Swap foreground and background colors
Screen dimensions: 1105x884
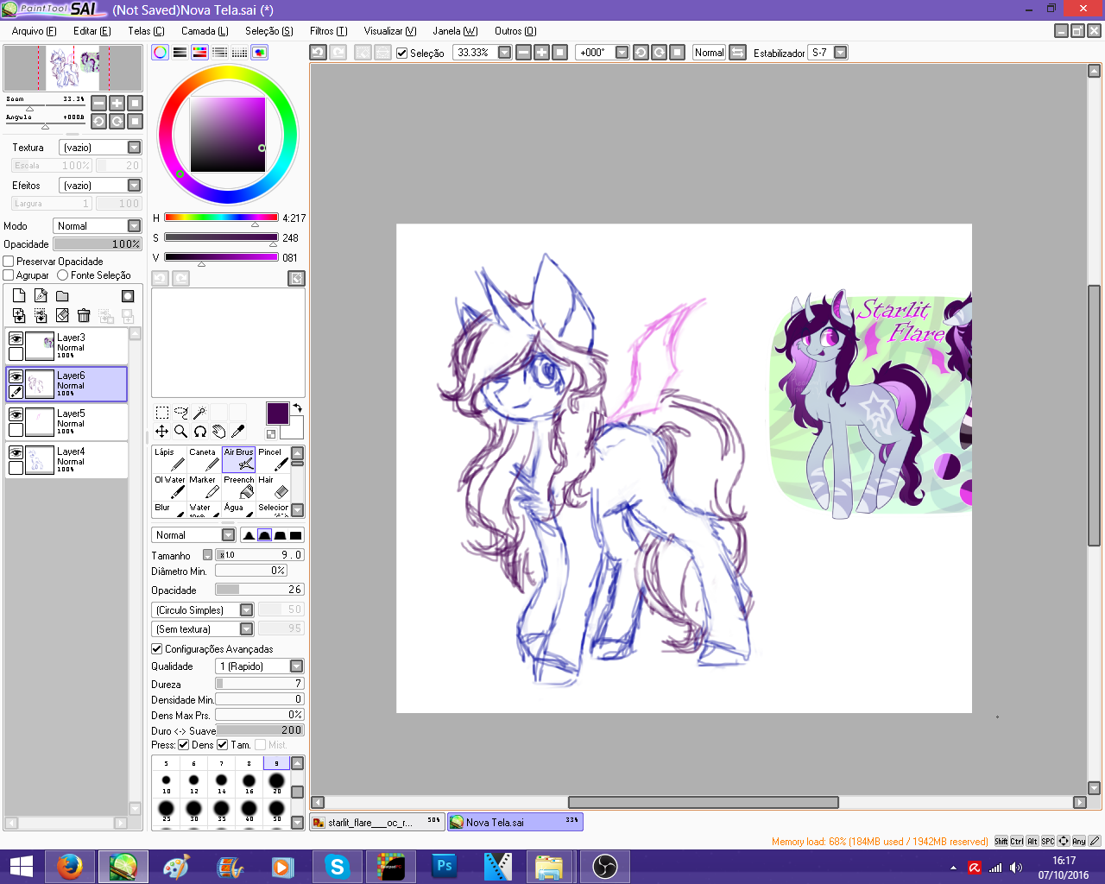click(297, 407)
